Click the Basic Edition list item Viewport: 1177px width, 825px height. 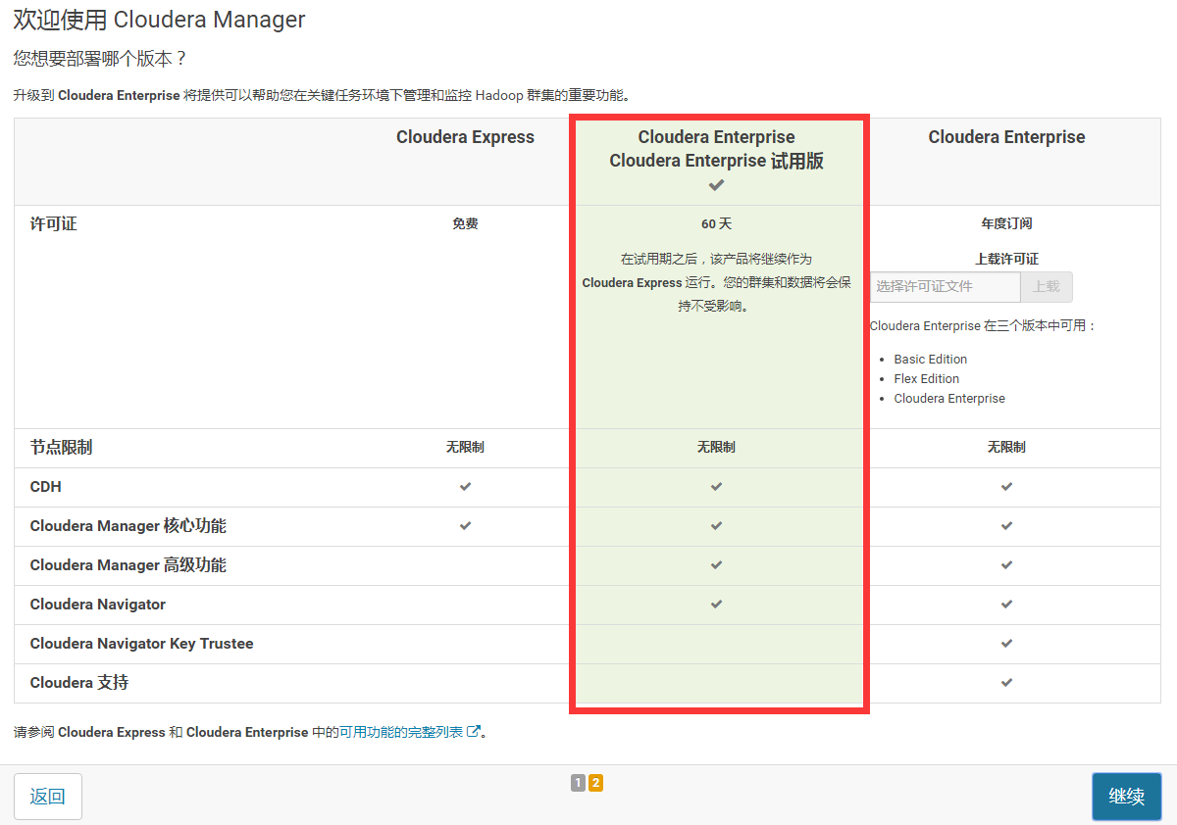tap(931, 360)
